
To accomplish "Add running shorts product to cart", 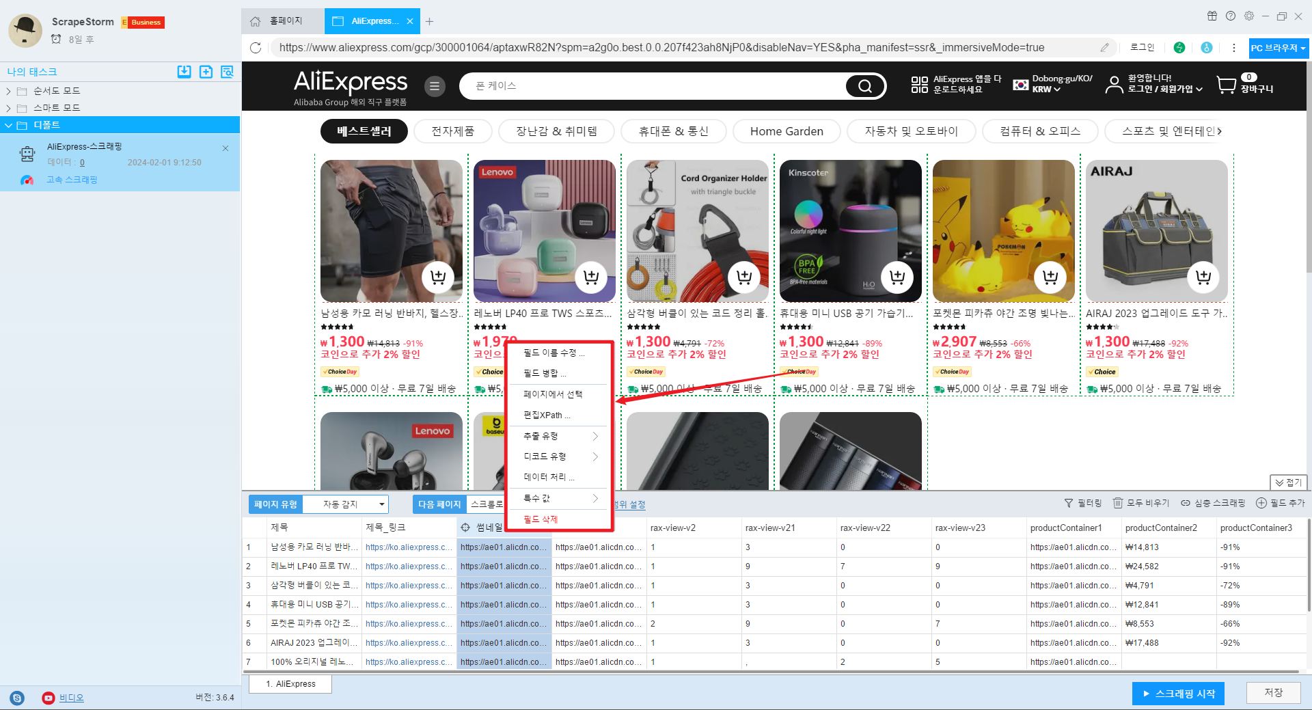I will tap(438, 277).
